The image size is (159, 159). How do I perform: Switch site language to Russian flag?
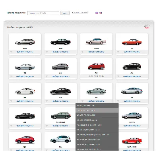point(97,13)
